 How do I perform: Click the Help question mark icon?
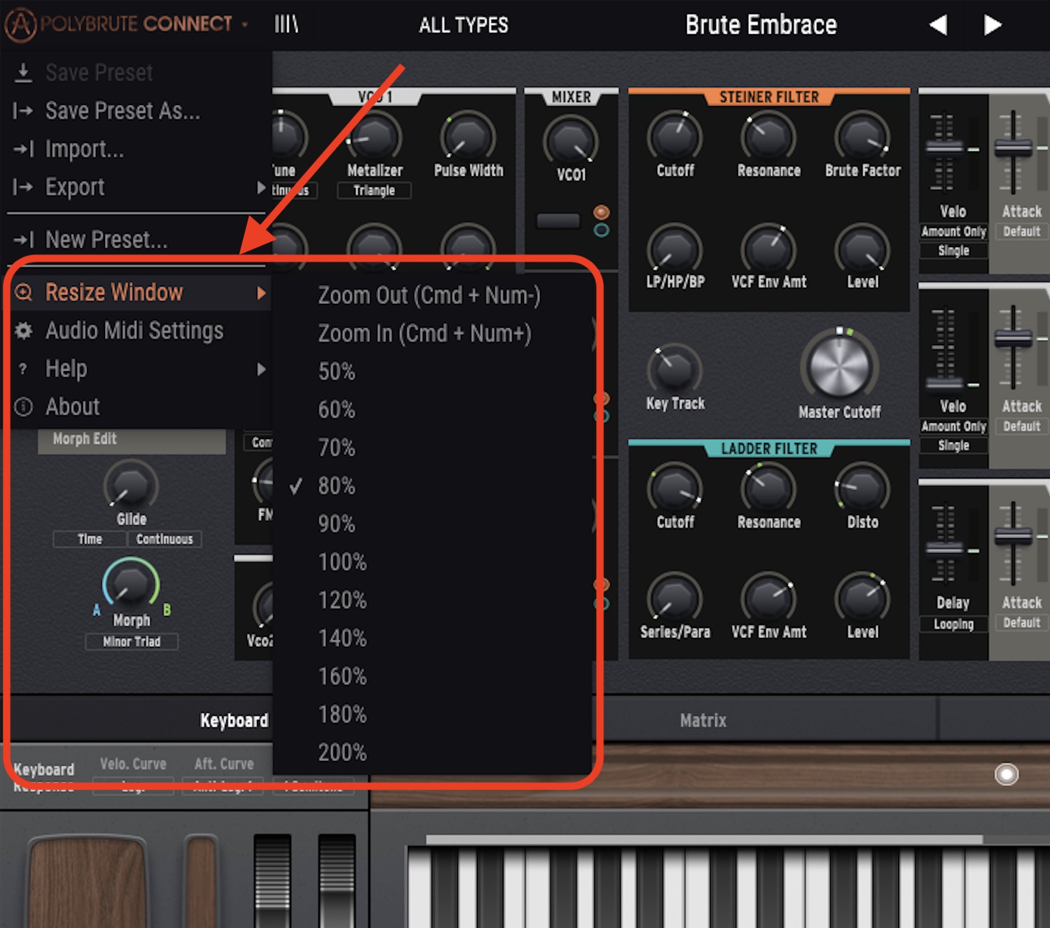(23, 369)
